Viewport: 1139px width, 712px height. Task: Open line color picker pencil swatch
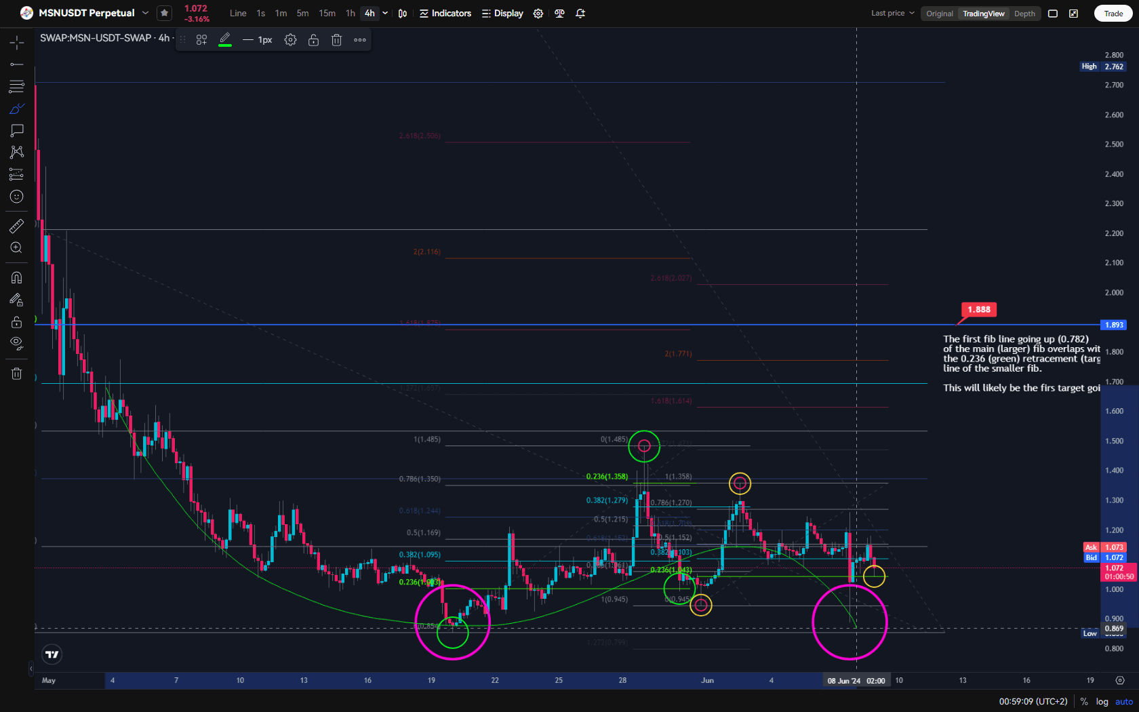(x=225, y=40)
